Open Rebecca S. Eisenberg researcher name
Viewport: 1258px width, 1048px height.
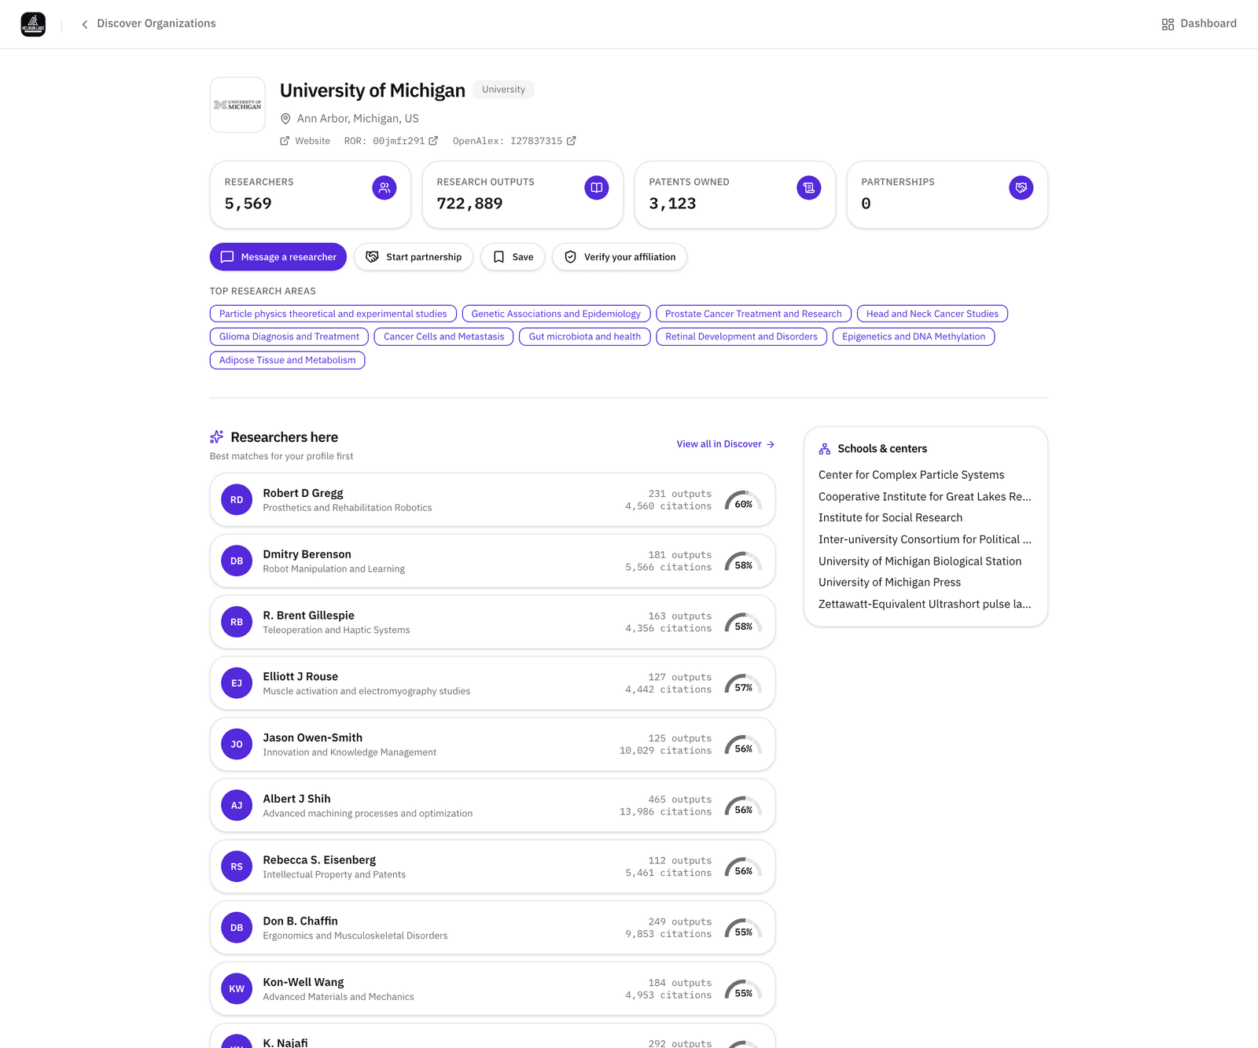(x=319, y=860)
